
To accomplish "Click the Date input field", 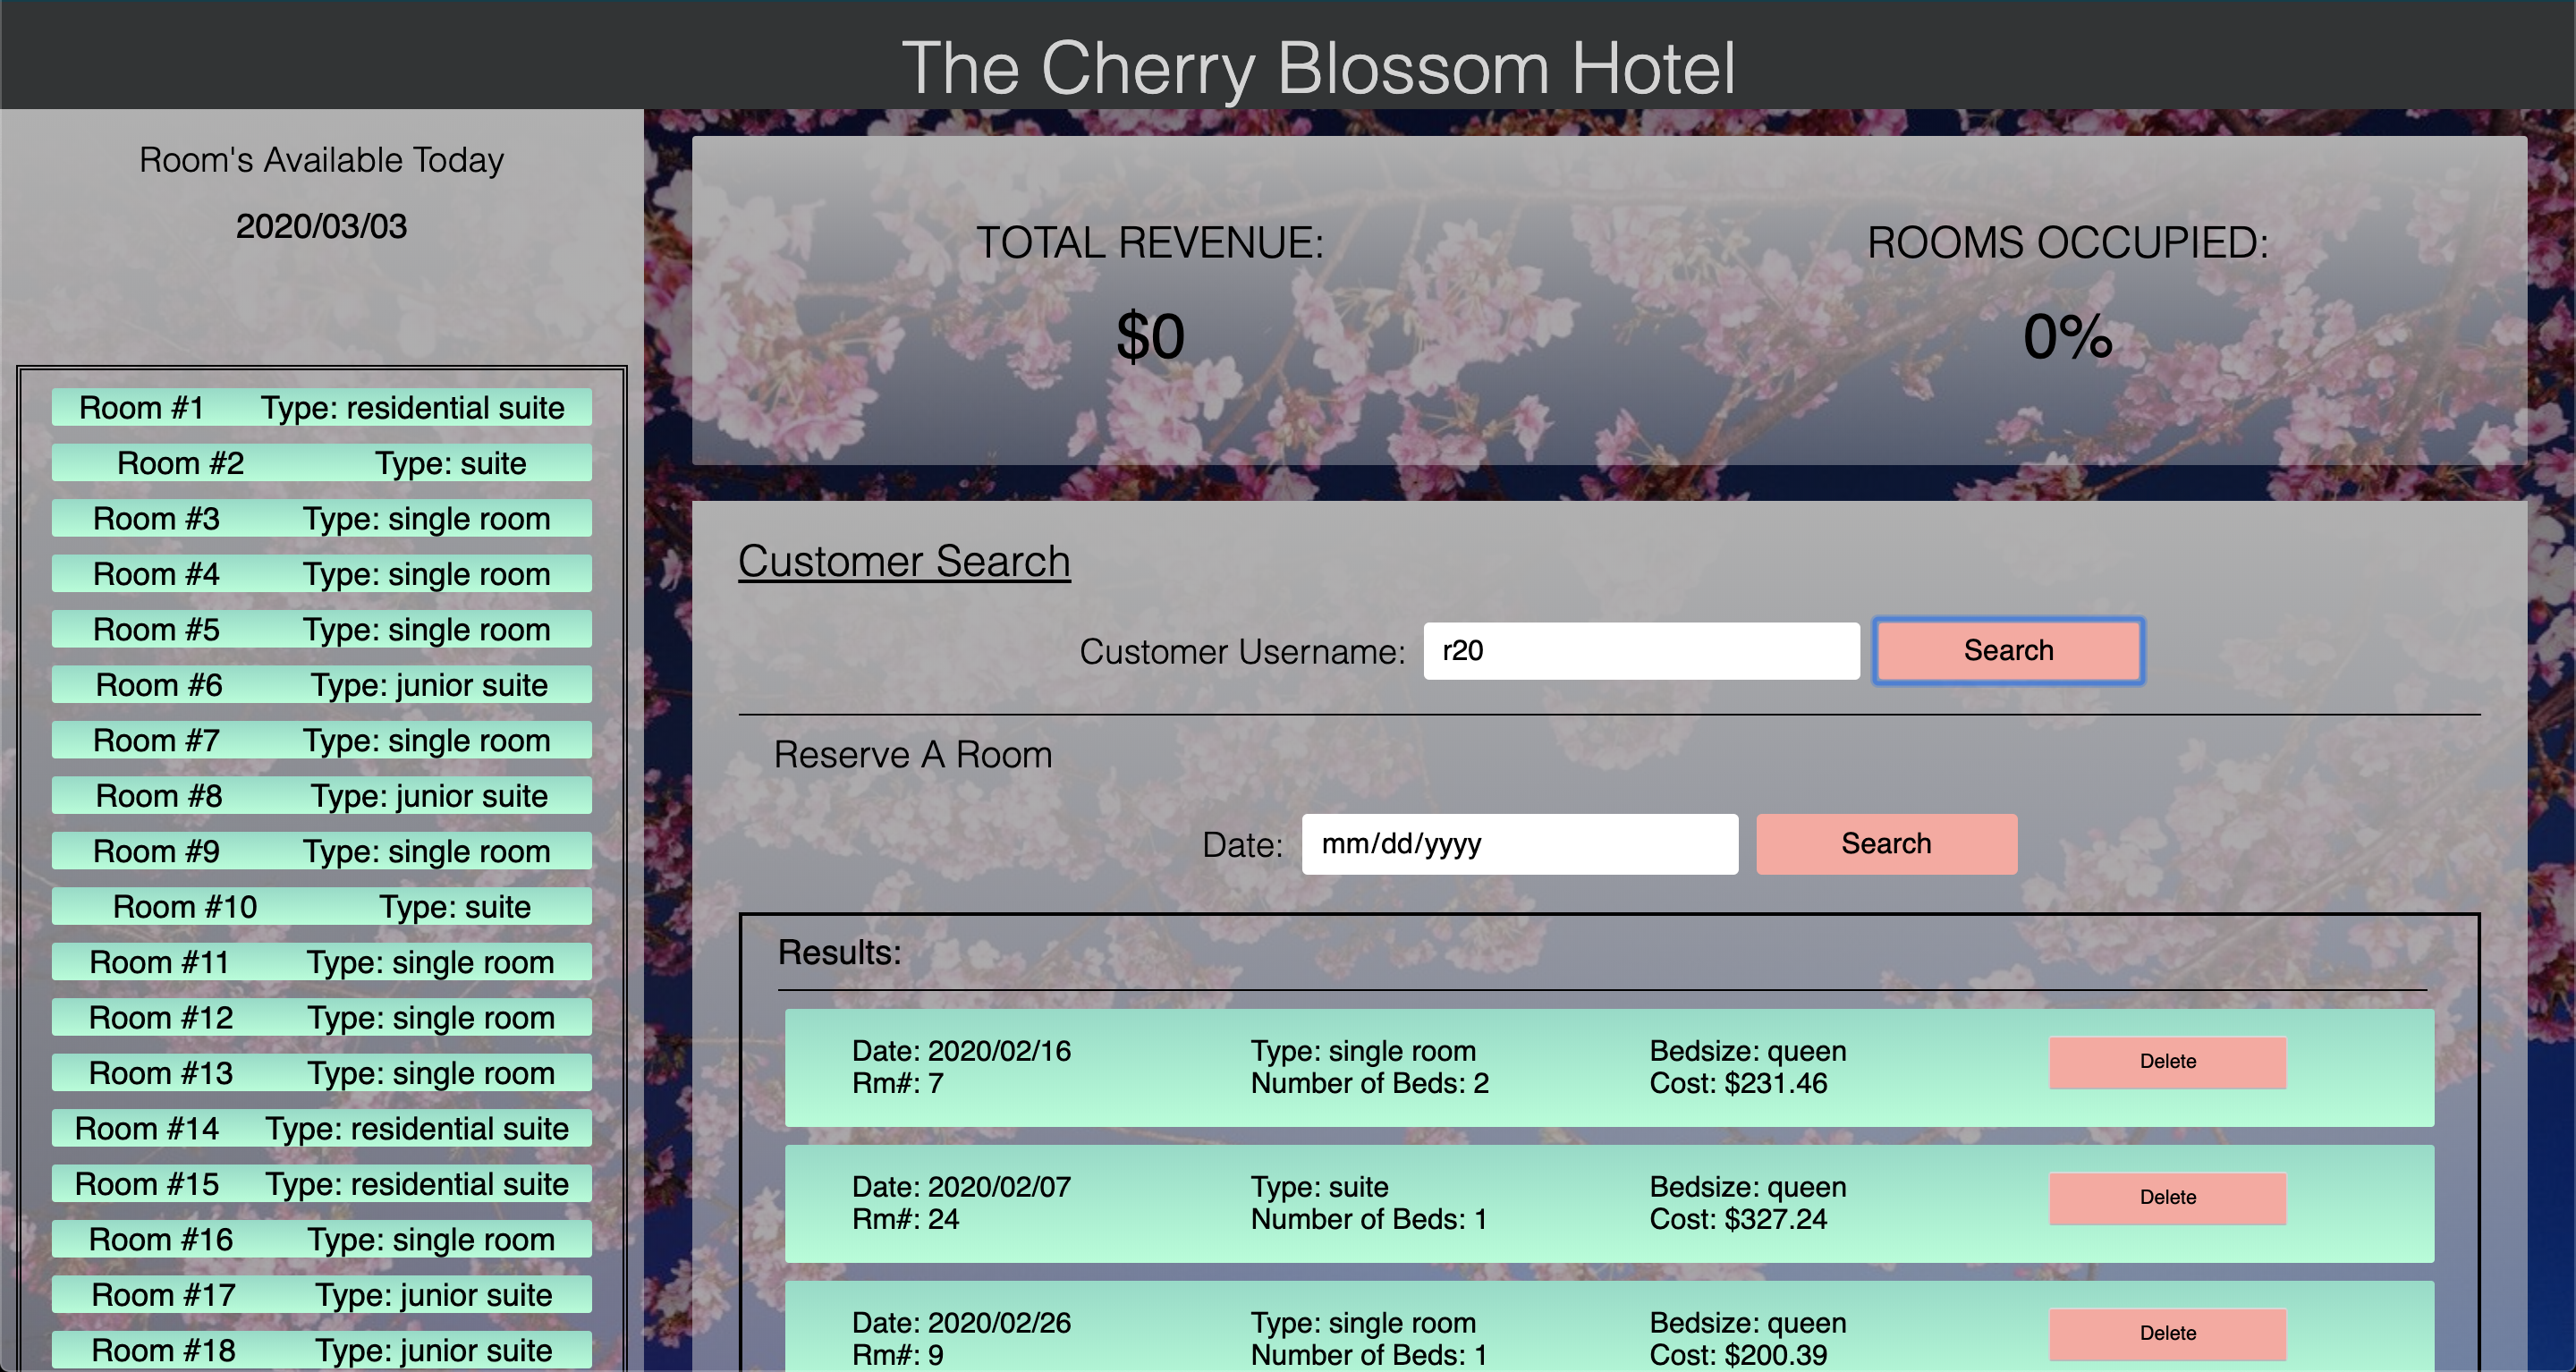I will (1519, 844).
